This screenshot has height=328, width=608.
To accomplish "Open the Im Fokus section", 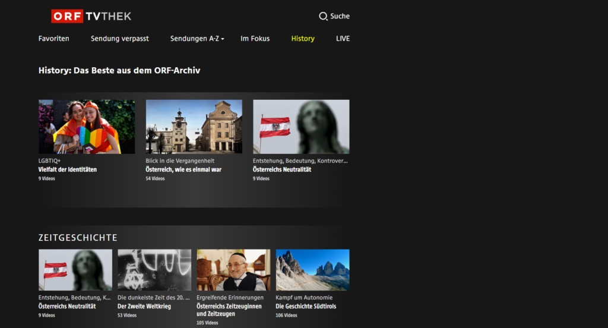I will pyautogui.click(x=255, y=39).
